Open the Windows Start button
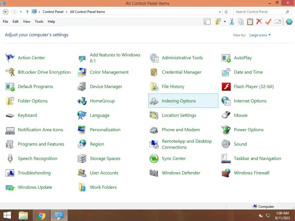Screen dimensions: 295x221 coord(7,215)
